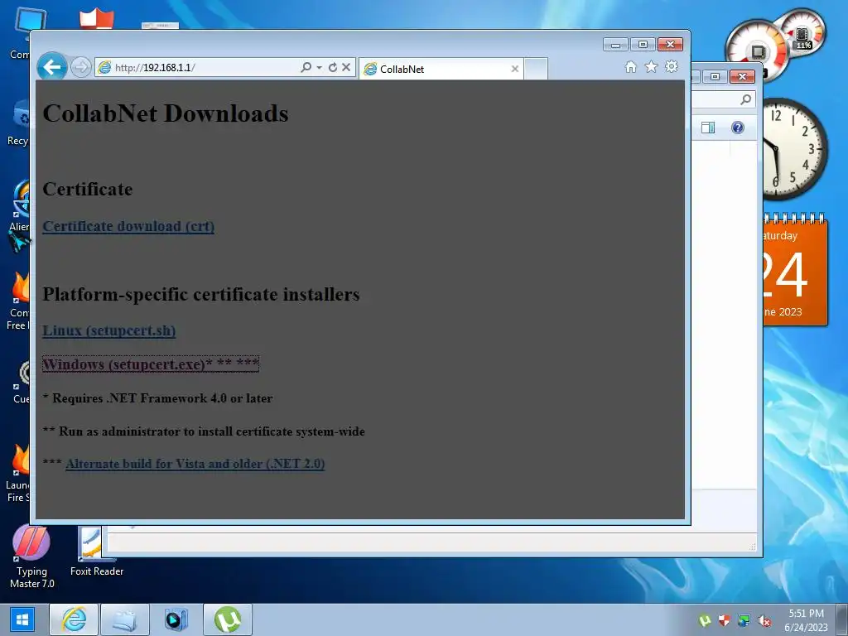Viewport: 848px width, 636px height.
Task: Open Linux (setupcert.sh) link
Action: coord(109,330)
